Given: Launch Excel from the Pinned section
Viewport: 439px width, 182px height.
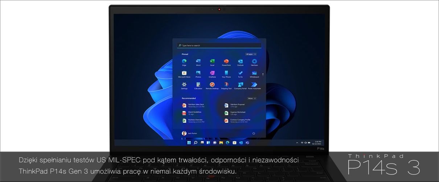Looking at the screenshot, I should [x=212, y=62].
